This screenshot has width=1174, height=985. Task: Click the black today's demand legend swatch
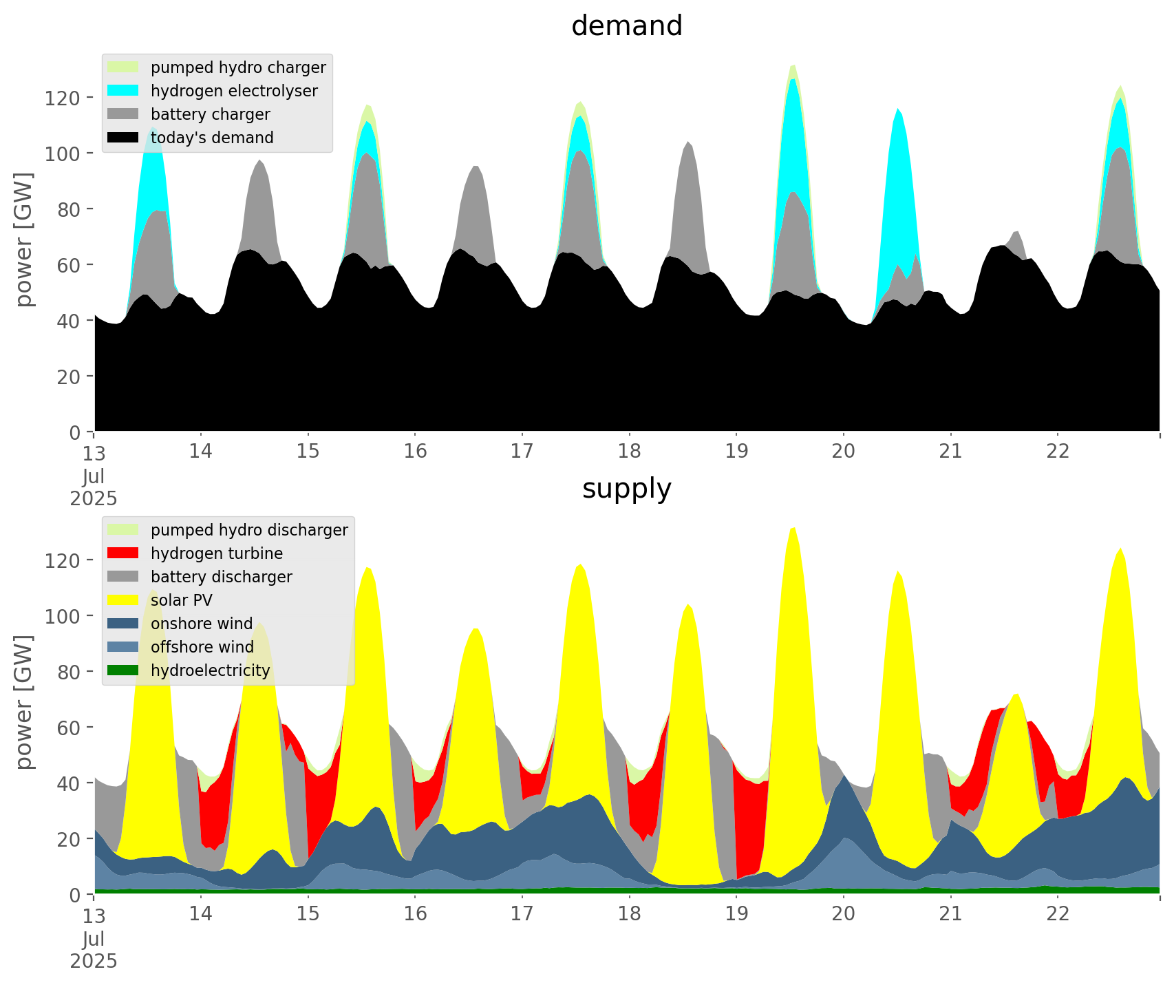point(123,138)
